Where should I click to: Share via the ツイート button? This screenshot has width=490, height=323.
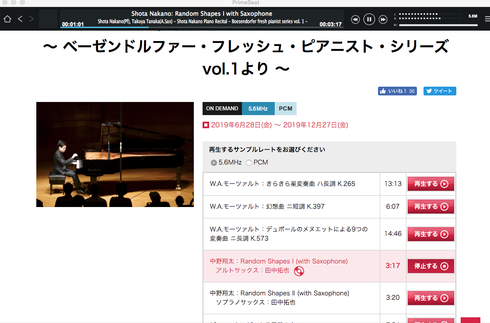point(440,91)
